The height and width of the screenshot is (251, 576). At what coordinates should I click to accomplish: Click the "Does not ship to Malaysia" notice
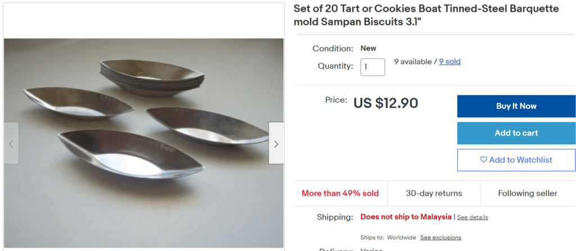tap(406, 217)
